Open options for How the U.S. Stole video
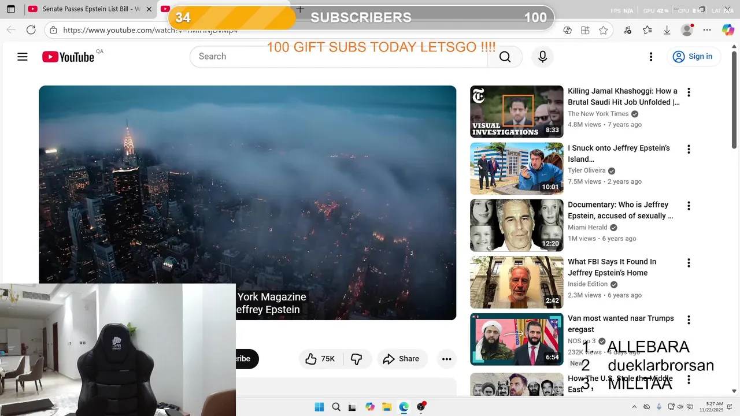The height and width of the screenshot is (416, 740). [x=689, y=380]
